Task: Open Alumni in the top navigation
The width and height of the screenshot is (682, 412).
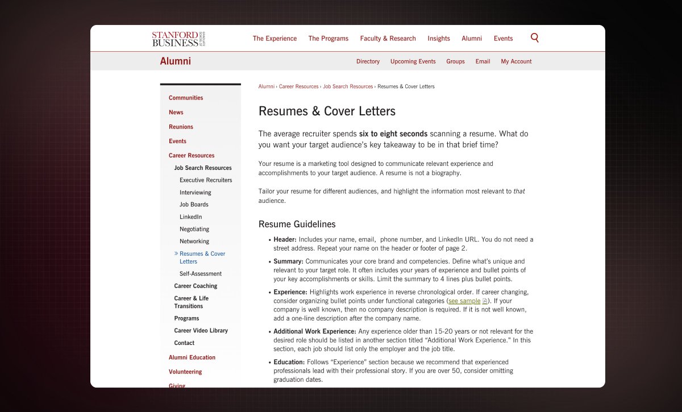Action: (x=472, y=39)
